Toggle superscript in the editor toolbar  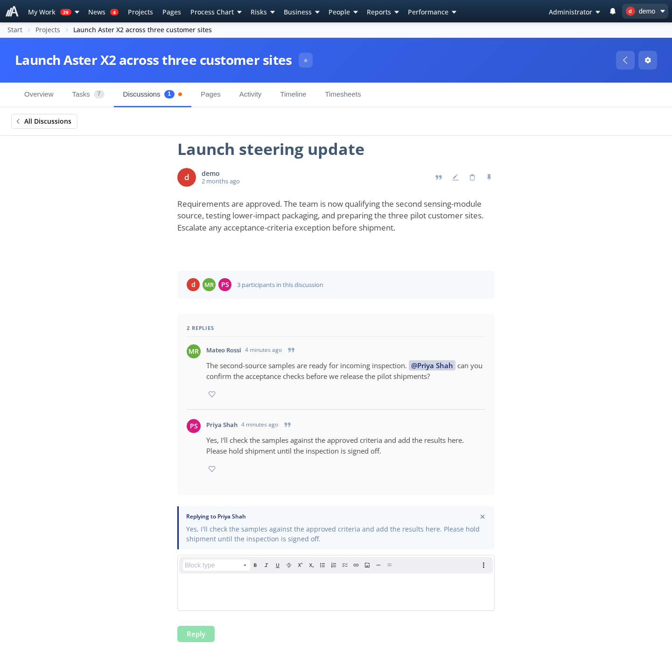pos(300,565)
